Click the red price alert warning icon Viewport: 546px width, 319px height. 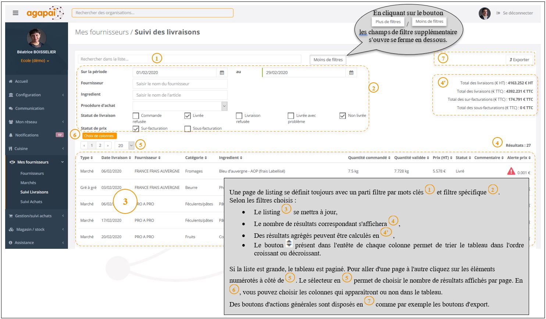point(511,171)
